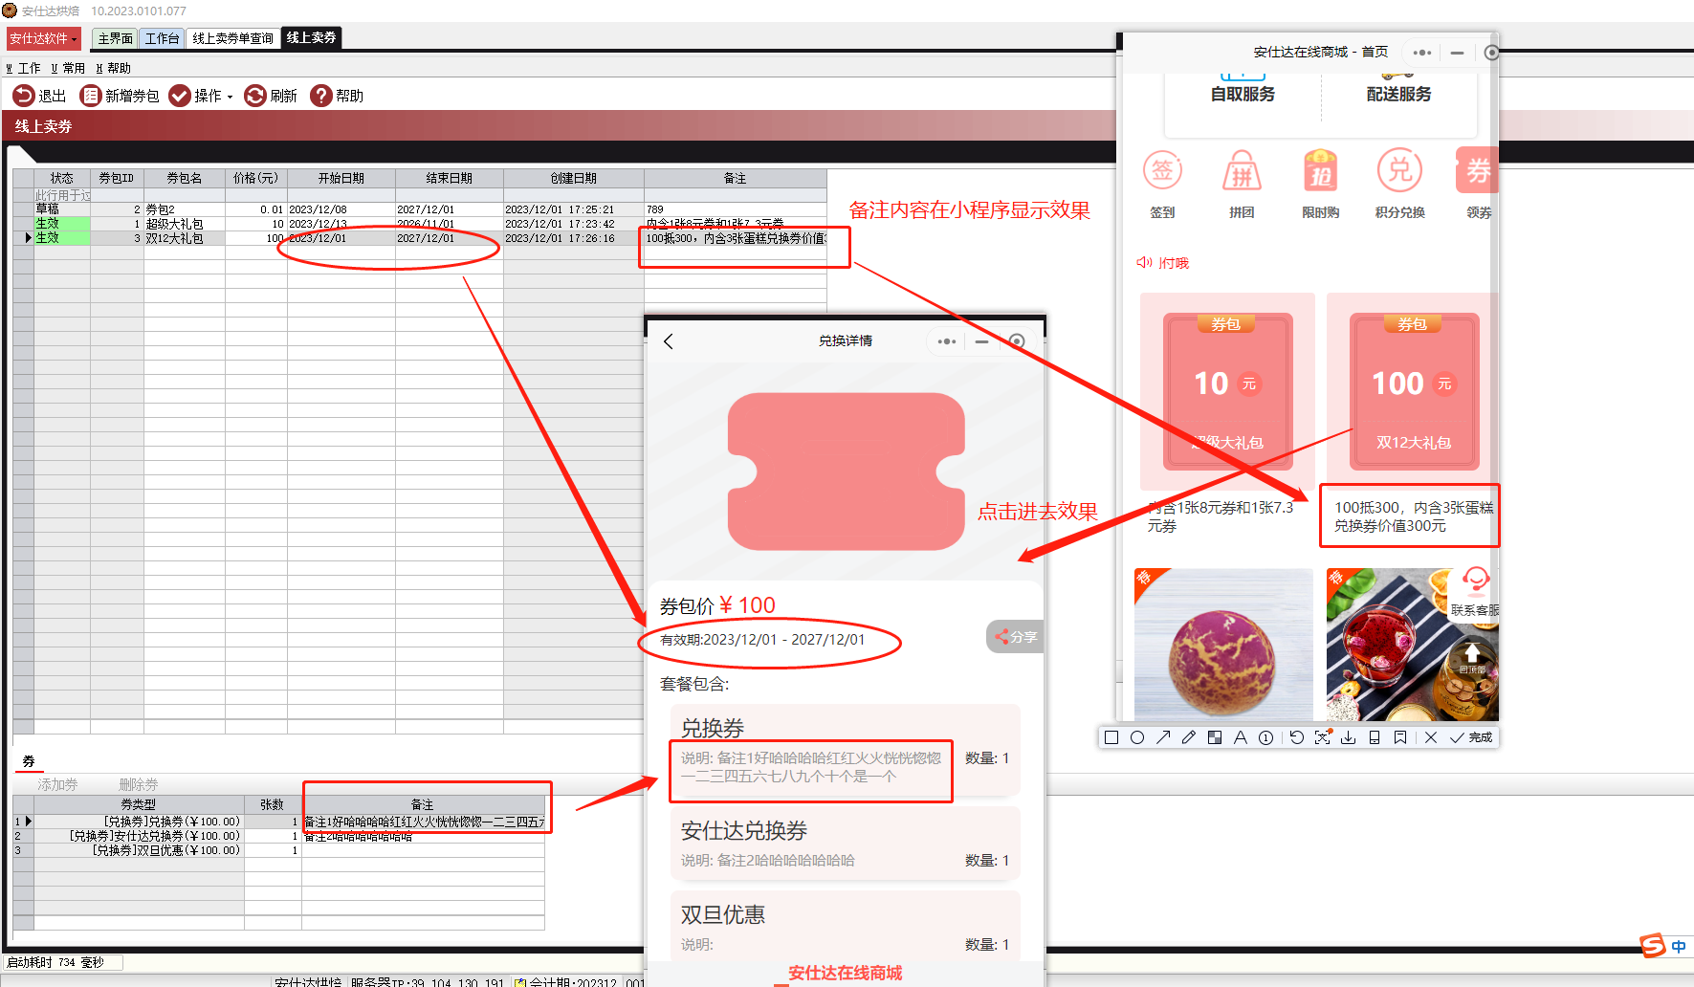The width and height of the screenshot is (1694, 987).
Task: Click the bookmark pin icon in the screenshot toolbar
Action: (1400, 737)
